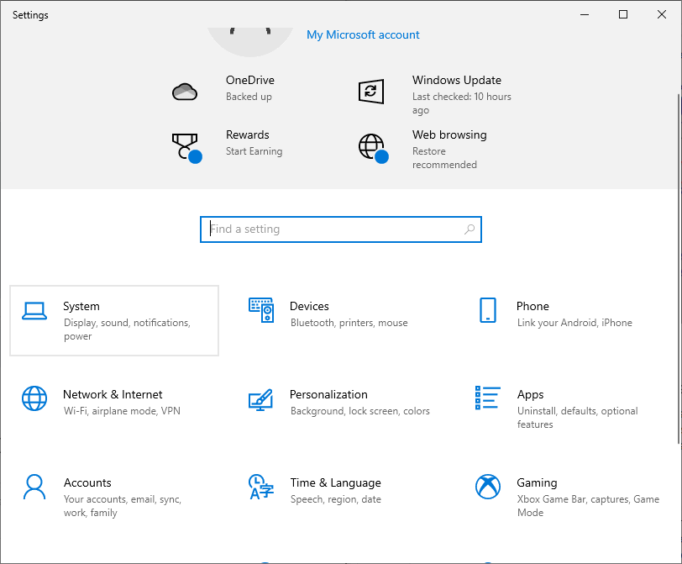682x564 pixels.
Task: Open Devices via its keyboard-speaker icon
Action: click(261, 310)
